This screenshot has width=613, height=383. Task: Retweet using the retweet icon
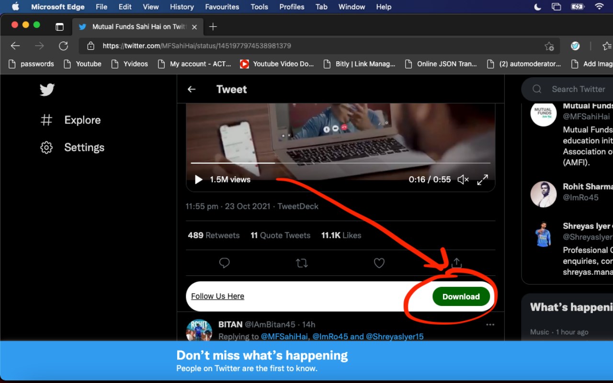(302, 263)
